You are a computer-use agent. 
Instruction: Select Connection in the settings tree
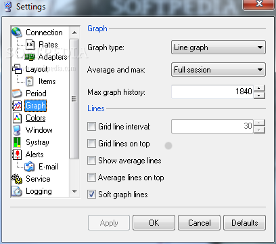click(x=44, y=33)
